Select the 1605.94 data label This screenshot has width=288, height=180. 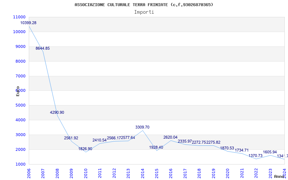[x=270, y=152]
